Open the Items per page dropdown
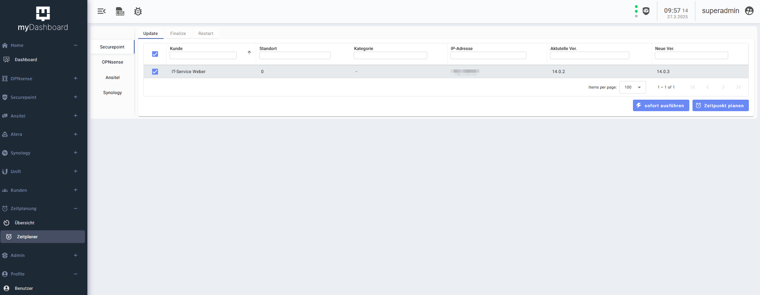This screenshot has width=760, height=295. coord(633,87)
